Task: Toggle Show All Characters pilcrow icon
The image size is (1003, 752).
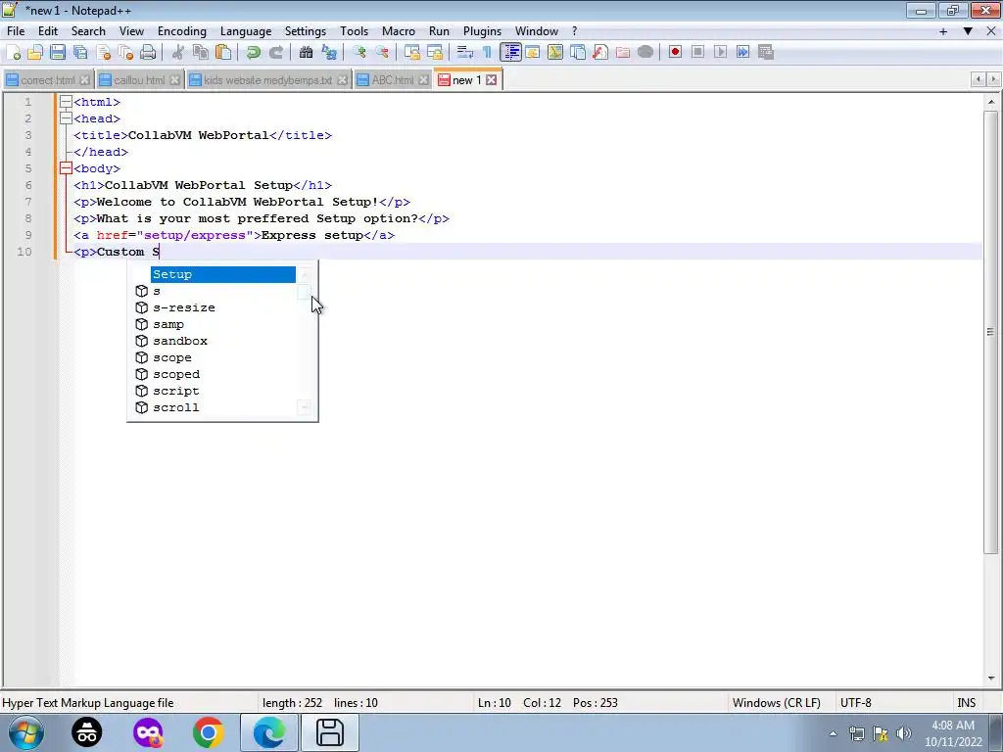Action: click(488, 53)
